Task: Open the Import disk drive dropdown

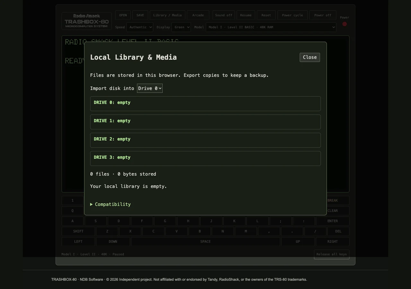Action: [x=150, y=88]
